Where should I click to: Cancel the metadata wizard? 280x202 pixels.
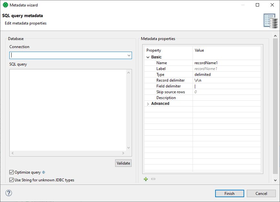261,193
